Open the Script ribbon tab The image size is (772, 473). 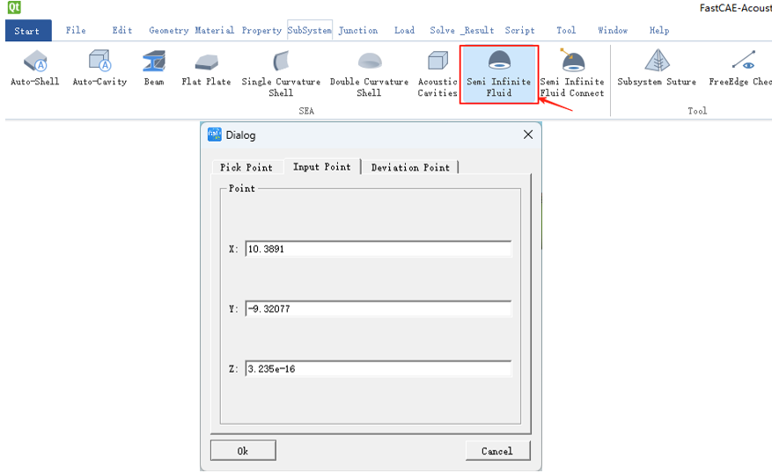pyautogui.click(x=519, y=31)
